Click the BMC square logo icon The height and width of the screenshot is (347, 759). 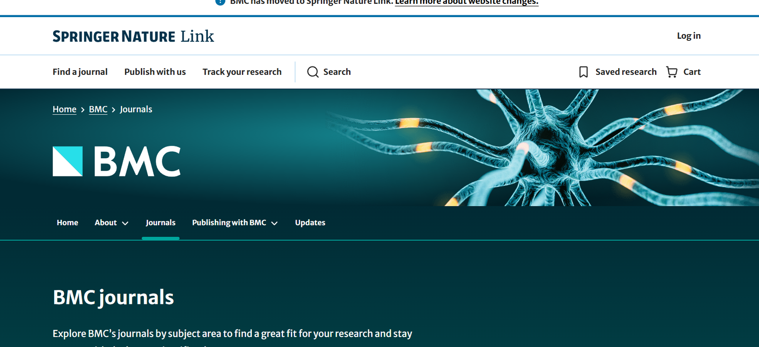67,161
